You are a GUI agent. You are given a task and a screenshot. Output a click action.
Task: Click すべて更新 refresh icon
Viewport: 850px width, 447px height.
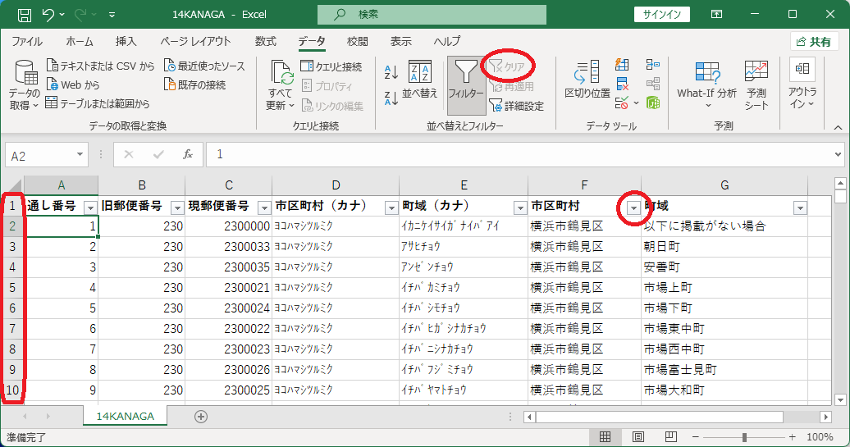(x=280, y=73)
